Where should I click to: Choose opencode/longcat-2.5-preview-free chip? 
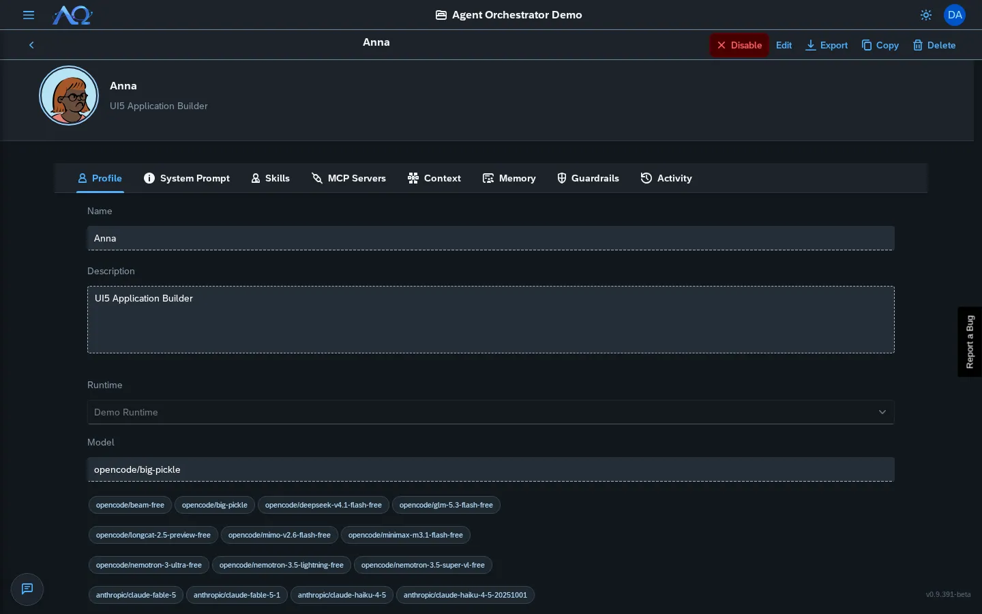point(153,535)
